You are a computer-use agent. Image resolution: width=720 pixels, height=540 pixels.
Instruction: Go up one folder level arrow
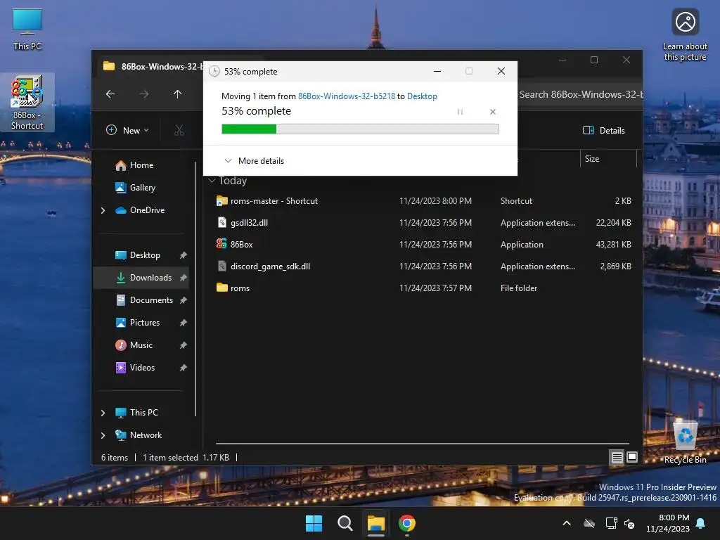[178, 94]
